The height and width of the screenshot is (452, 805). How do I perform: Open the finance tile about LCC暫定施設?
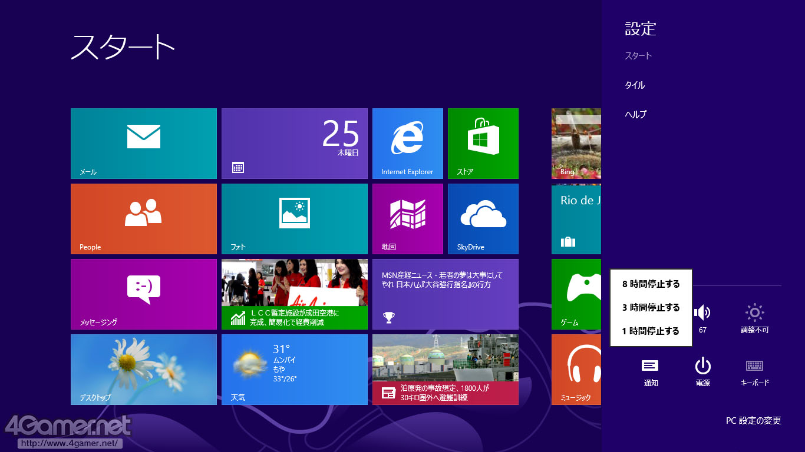(295, 294)
